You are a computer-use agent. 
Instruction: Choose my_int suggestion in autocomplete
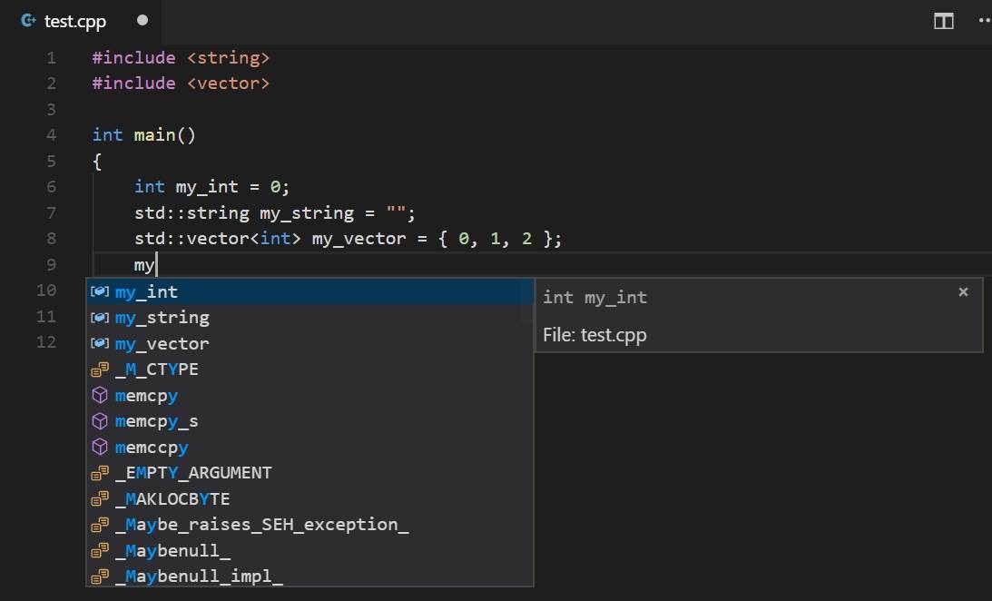pyautogui.click(x=310, y=291)
